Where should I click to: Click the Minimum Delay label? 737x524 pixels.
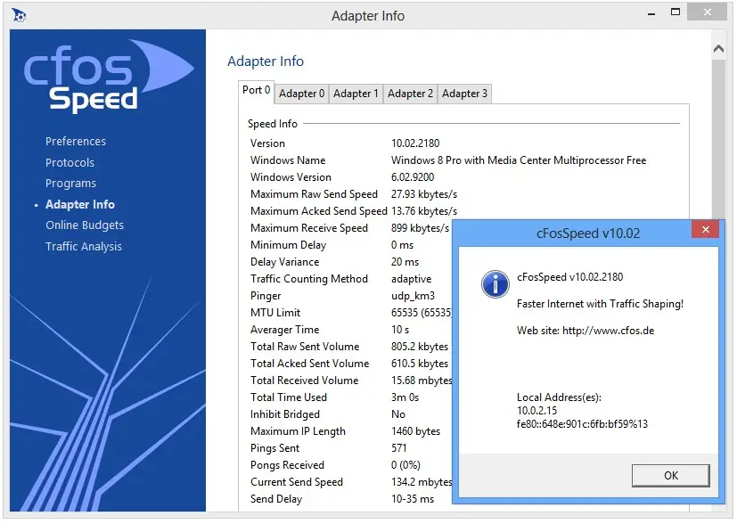(x=288, y=245)
